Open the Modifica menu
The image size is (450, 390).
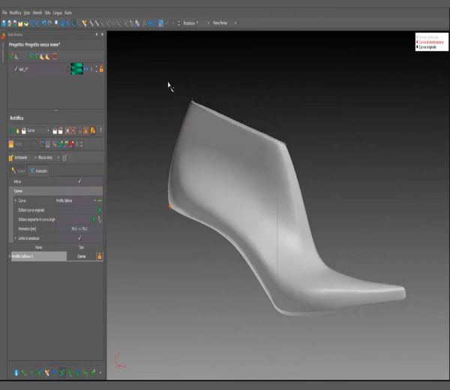[15, 13]
